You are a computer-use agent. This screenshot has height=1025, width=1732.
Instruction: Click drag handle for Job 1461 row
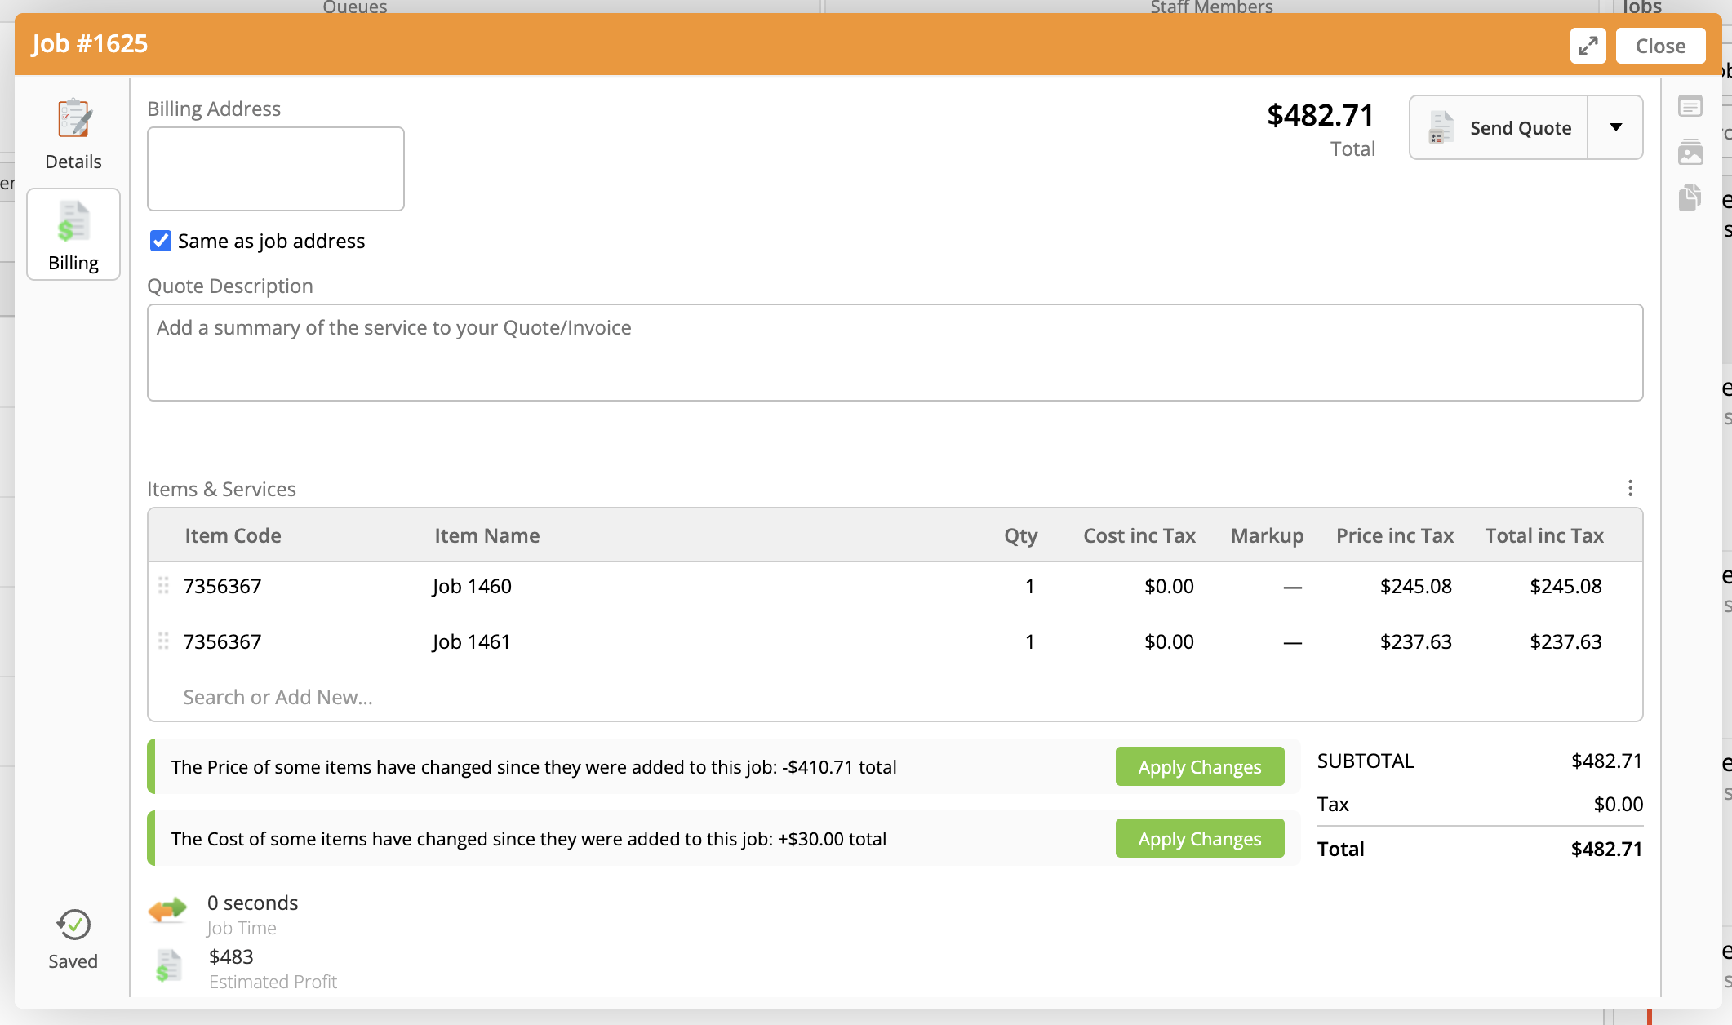[x=163, y=641]
